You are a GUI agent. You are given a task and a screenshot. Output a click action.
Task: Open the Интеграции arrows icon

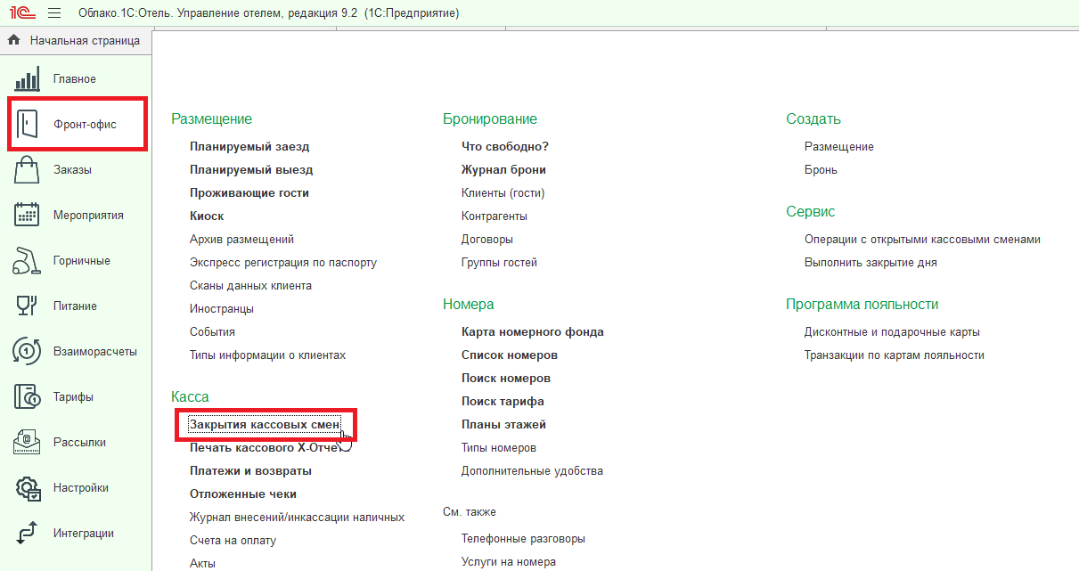tap(28, 534)
